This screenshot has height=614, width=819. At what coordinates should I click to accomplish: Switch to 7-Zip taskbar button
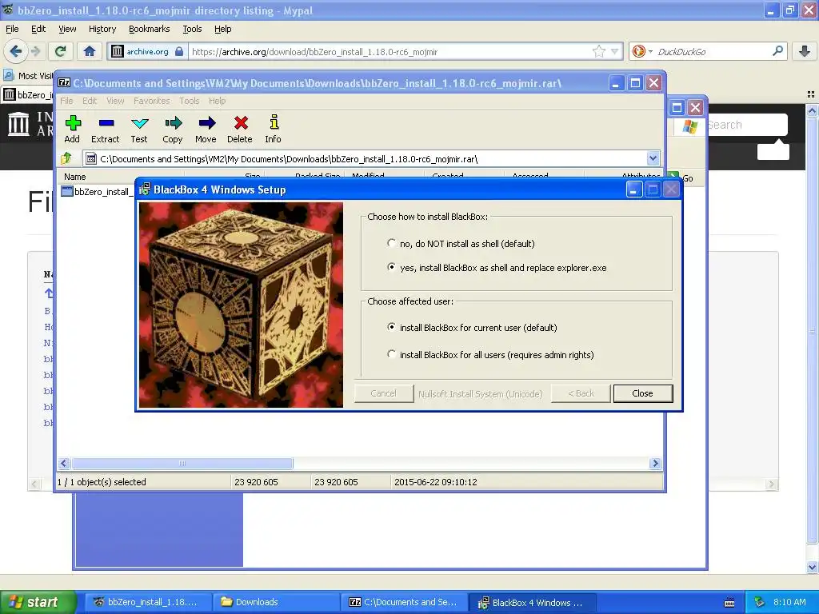(404, 602)
